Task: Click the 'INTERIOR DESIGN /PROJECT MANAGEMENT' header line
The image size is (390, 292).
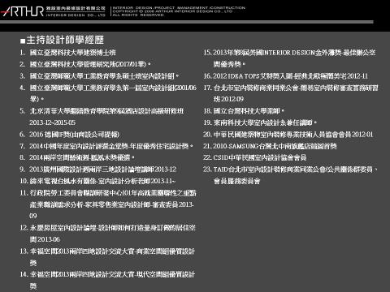Action: pos(179,8)
